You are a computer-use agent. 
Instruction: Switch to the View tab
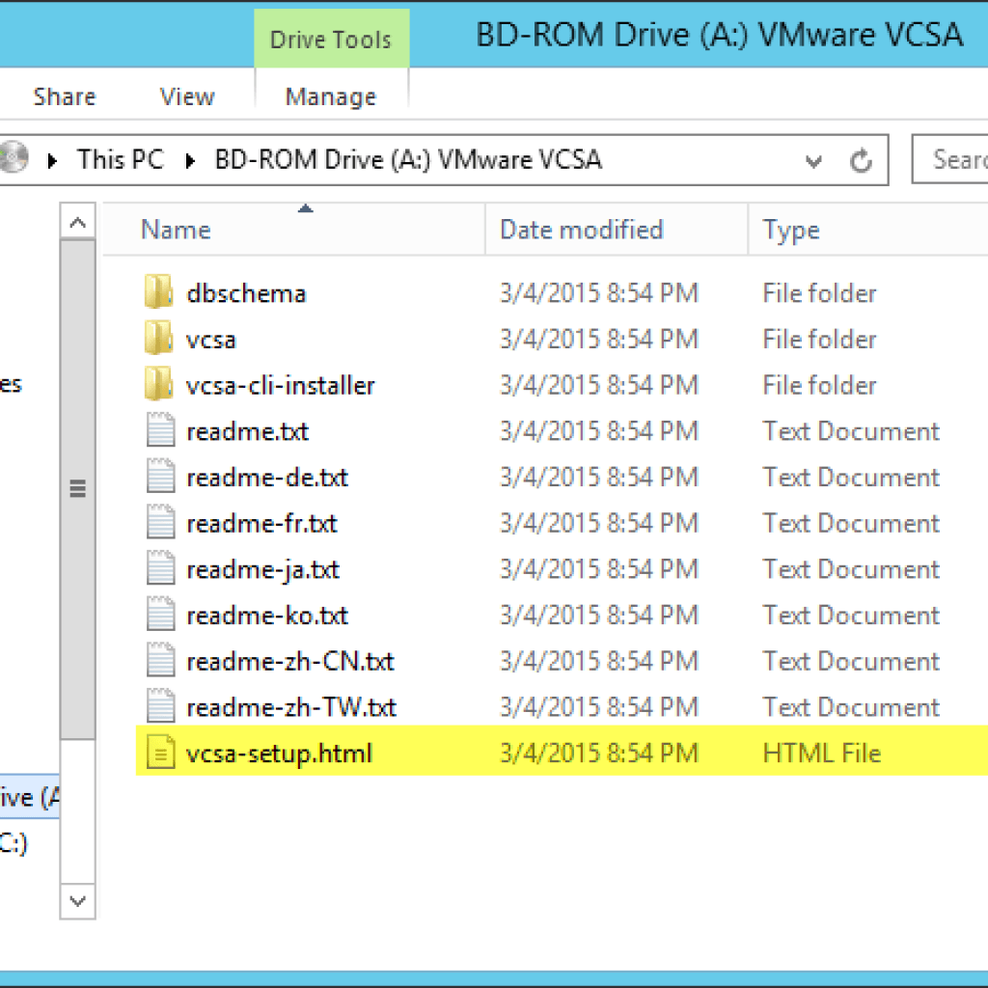coord(186,96)
